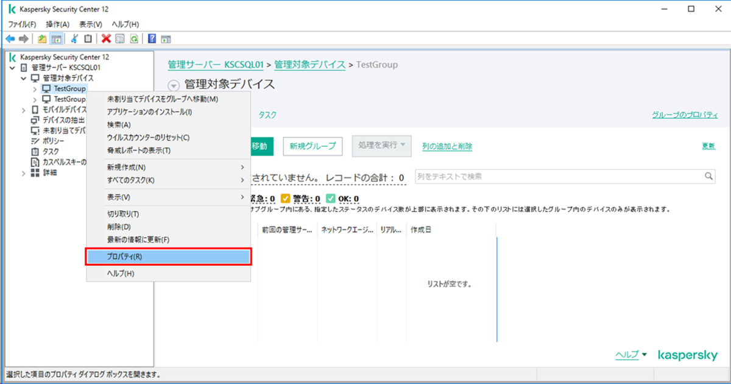Open the グループのプロパティ link

tap(685, 115)
